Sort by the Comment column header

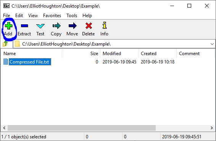(x=196, y=54)
